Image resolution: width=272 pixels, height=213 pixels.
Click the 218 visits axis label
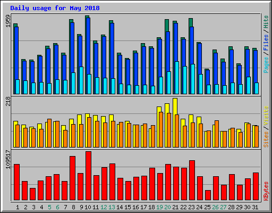pyautogui.click(x=8, y=101)
